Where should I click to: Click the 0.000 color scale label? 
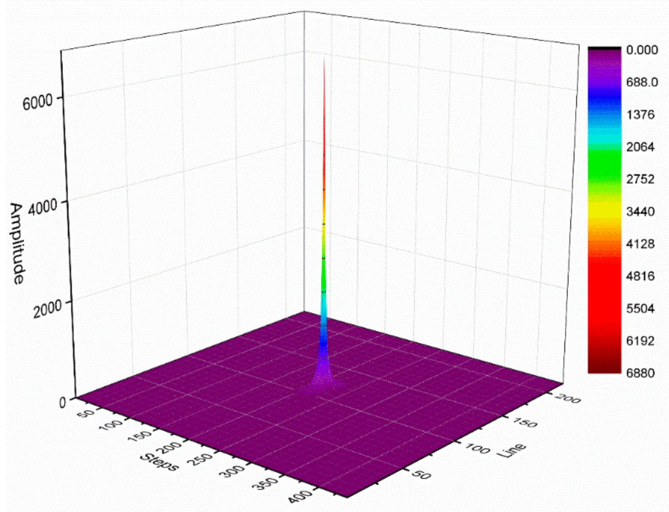click(x=642, y=50)
